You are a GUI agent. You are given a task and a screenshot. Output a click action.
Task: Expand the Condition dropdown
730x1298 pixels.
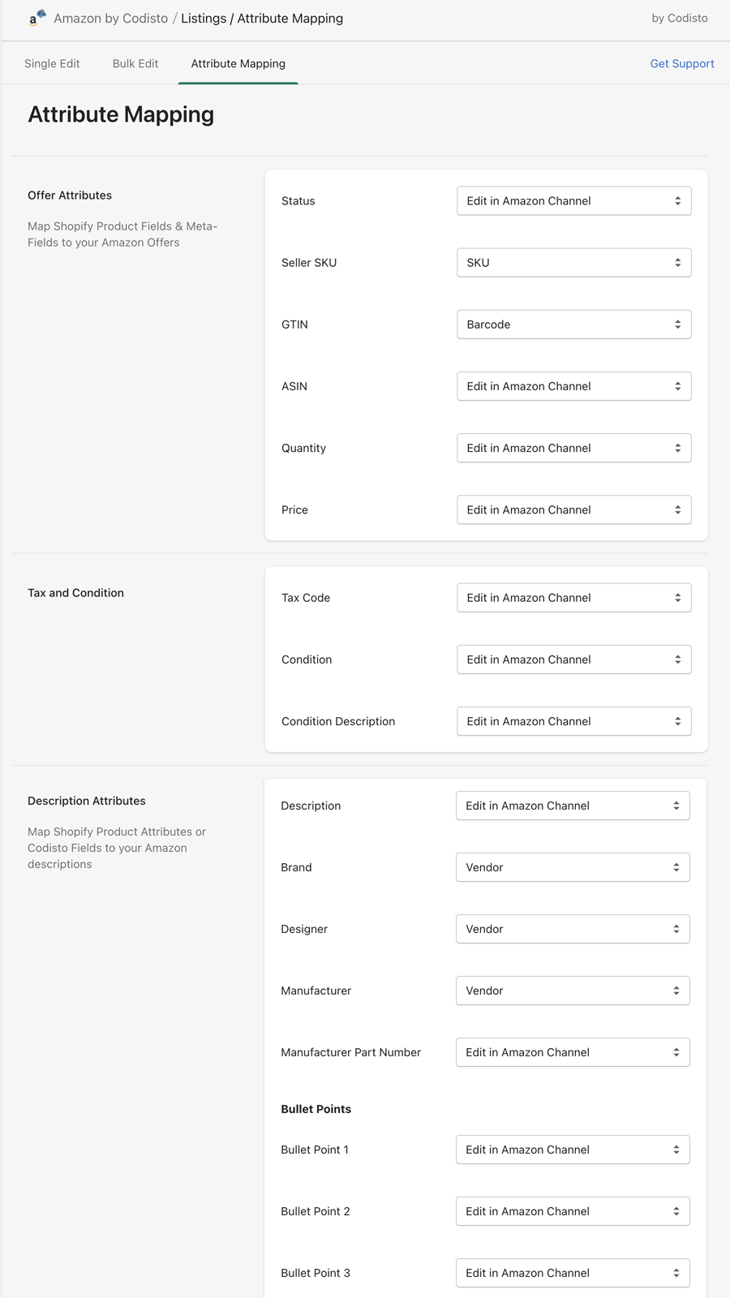click(573, 660)
